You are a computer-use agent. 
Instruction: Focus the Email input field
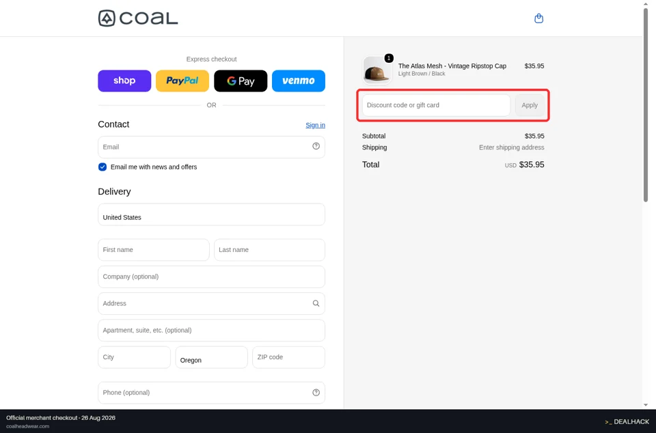tap(211, 147)
